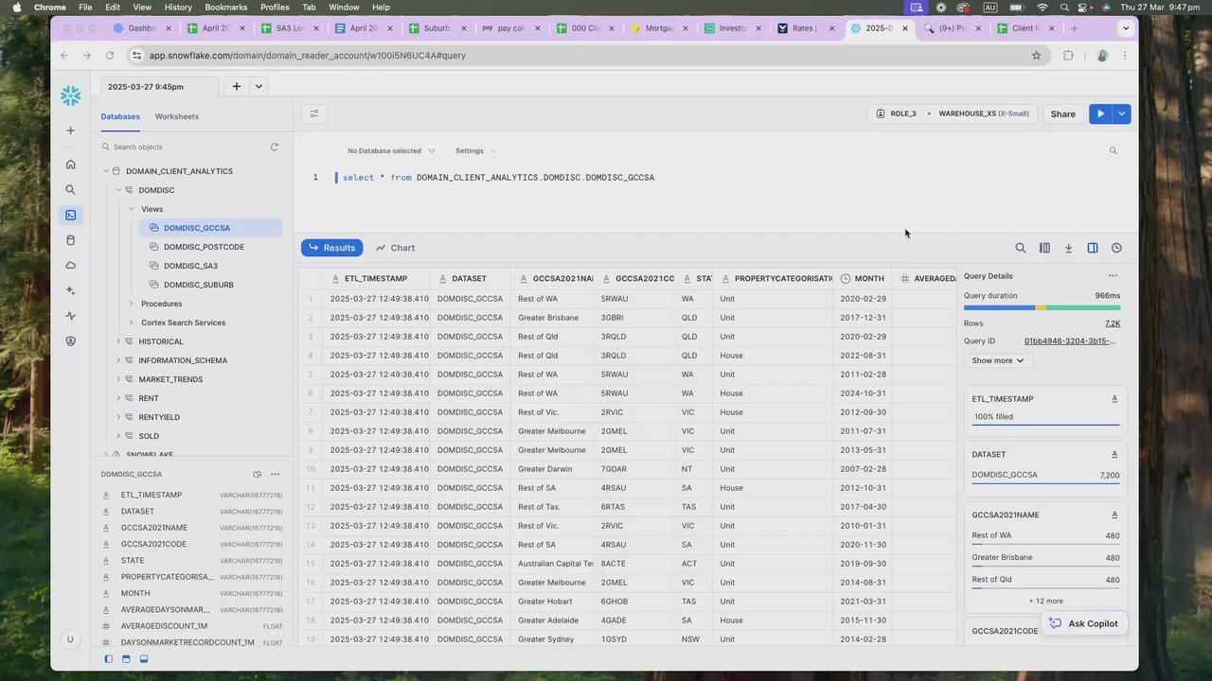1212x681 pixels.
Task: Expand the MARKET_TRENDS schema
Action: click(x=118, y=379)
